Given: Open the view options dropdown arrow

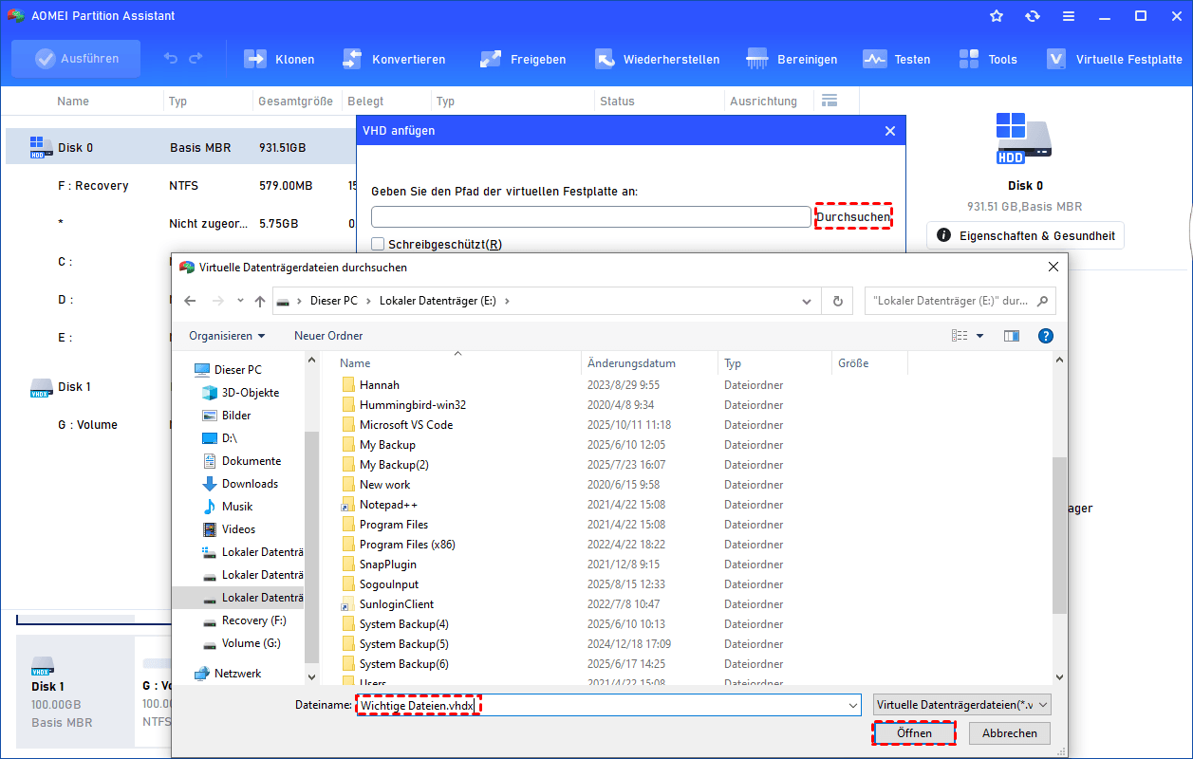Looking at the screenshot, I should pyautogui.click(x=980, y=336).
